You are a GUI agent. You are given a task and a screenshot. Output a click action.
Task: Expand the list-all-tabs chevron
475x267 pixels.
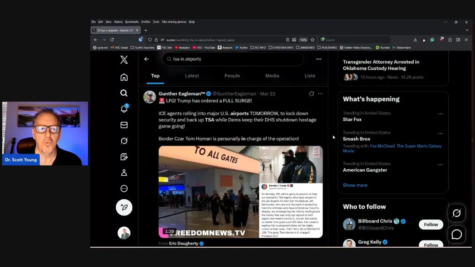(x=467, y=30)
